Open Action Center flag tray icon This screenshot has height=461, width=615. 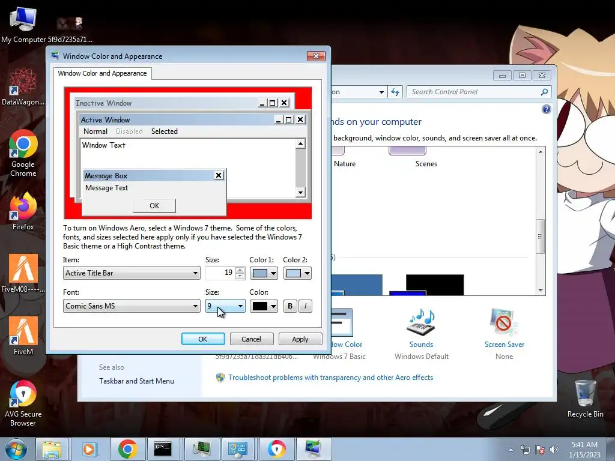coord(540,450)
